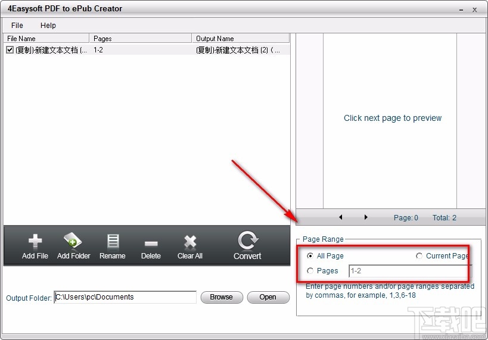Viewport: 488px width, 340px height.
Task: Click the Rename toolbar icon
Action: pyautogui.click(x=113, y=241)
